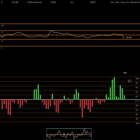Screen dimensions: 140x140
Task: Select the MR label above the histogram
Action: [x=125, y=73]
